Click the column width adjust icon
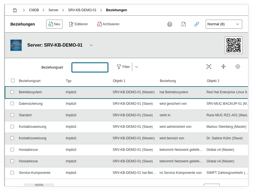This screenshot has width=253, height=191. tap(223, 67)
